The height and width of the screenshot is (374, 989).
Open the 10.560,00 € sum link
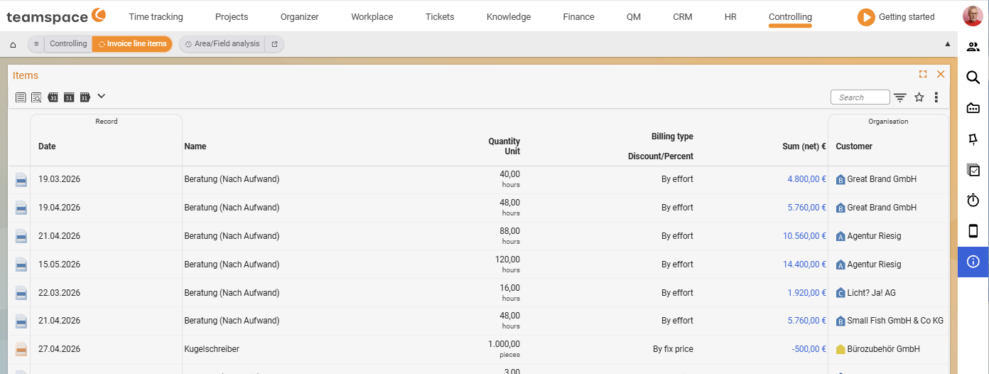804,236
